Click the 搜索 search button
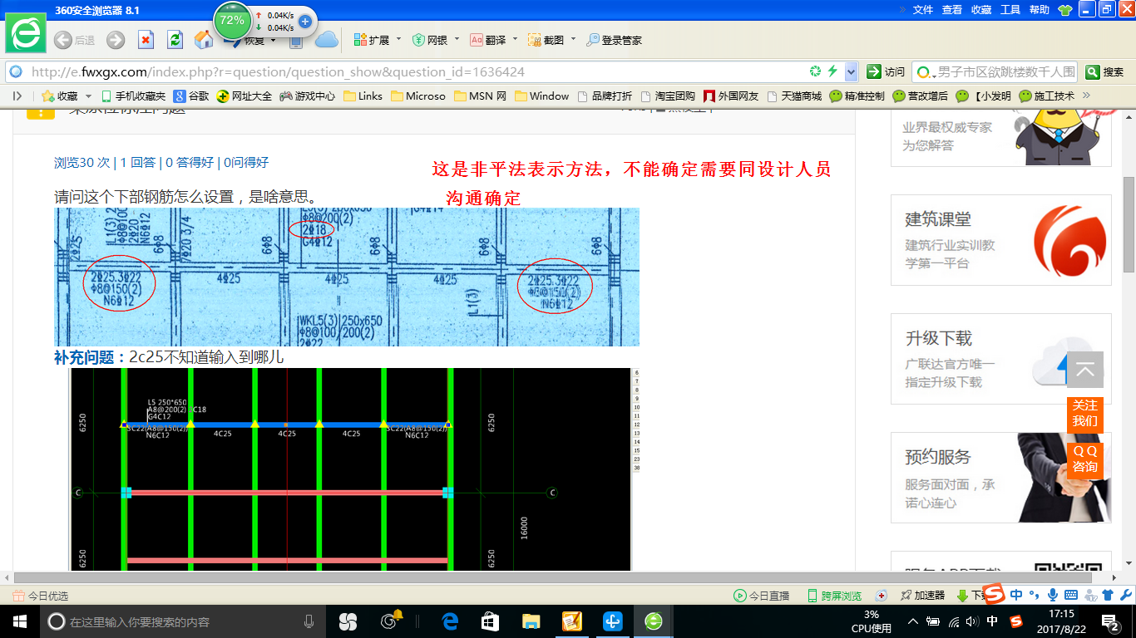The height and width of the screenshot is (638, 1136). (1104, 71)
